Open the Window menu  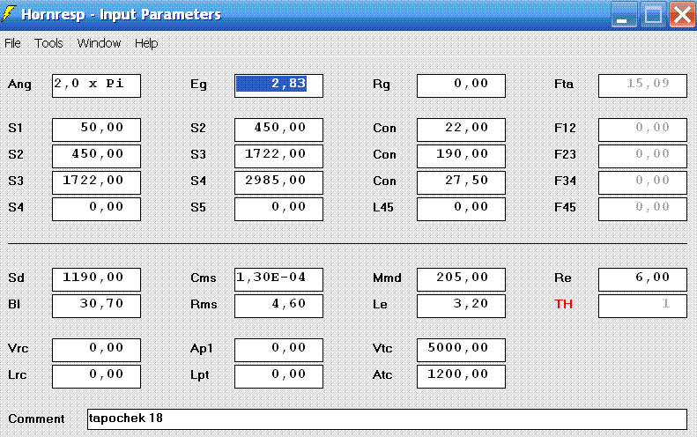pyautogui.click(x=99, y=43)
